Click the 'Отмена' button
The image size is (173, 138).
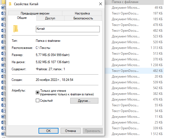pos(71,131)
